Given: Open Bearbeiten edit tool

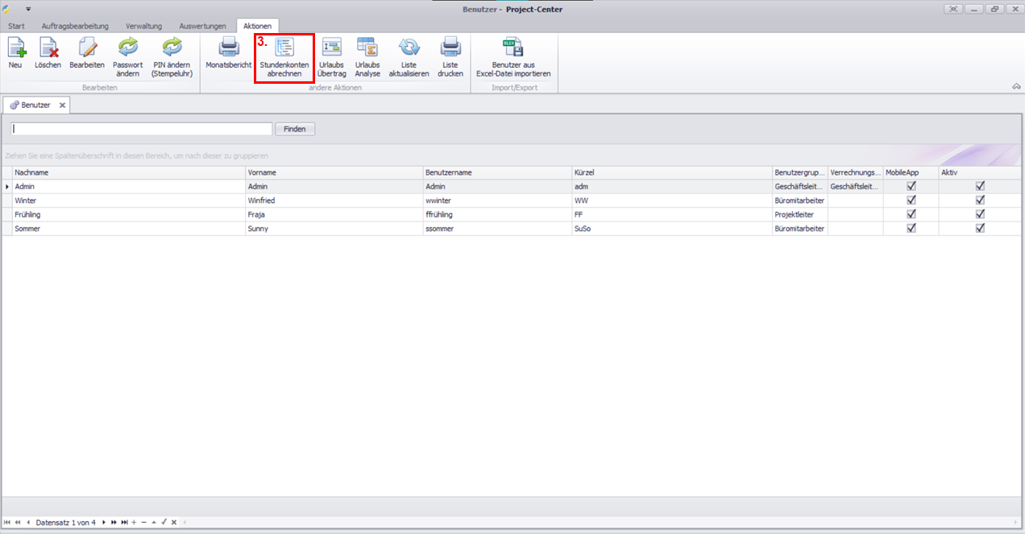Looking at the screenshot, I should (x=87, y=48).
